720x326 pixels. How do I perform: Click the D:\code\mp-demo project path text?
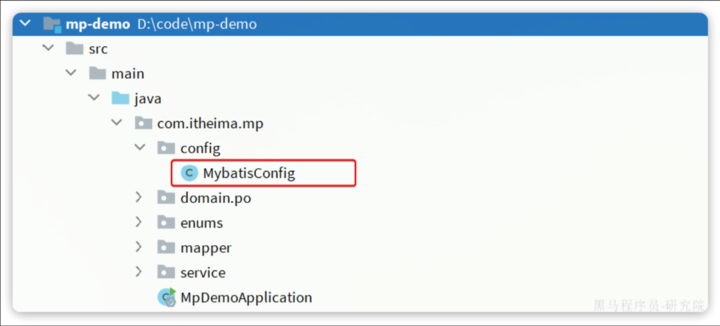196,25
